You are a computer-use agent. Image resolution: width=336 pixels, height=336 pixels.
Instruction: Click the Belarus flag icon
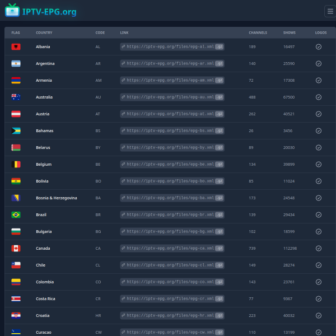(16, 147)
